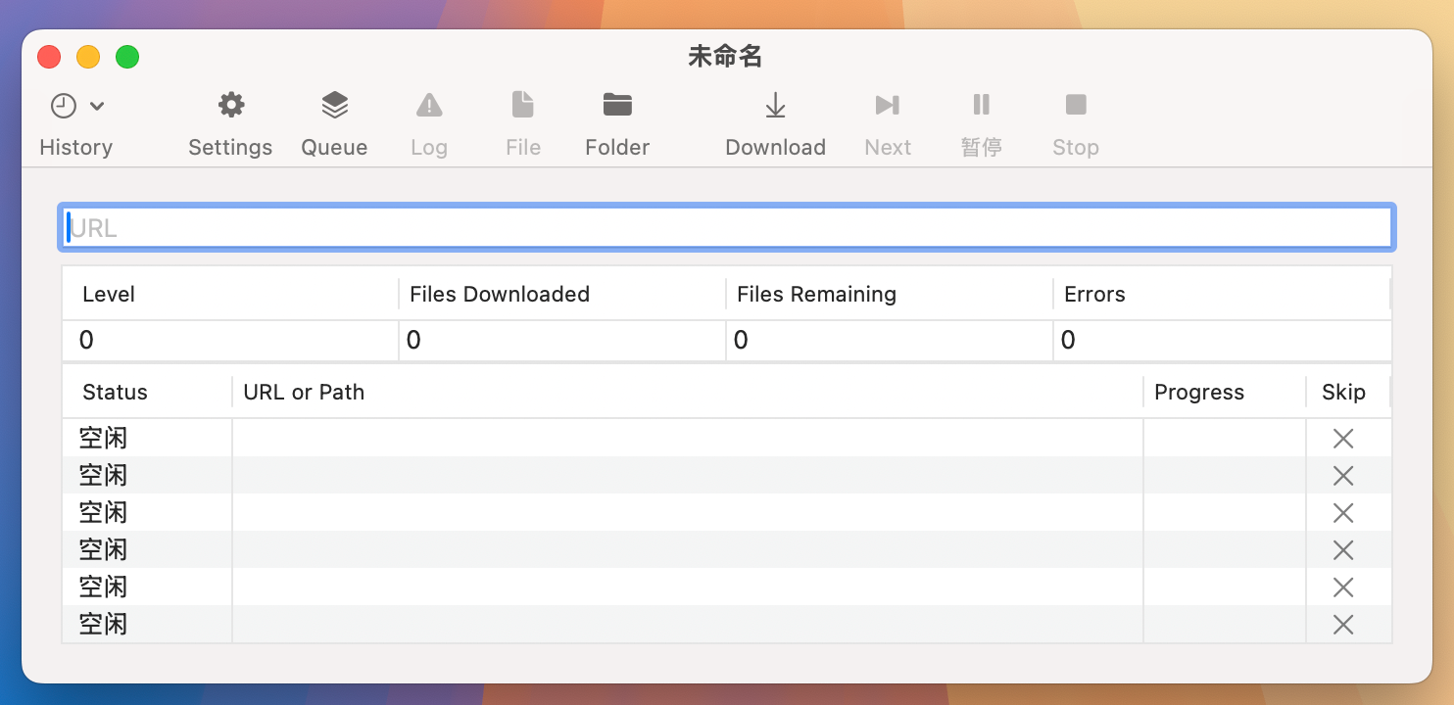Click the Next skip-forward icon

(887, 104)
